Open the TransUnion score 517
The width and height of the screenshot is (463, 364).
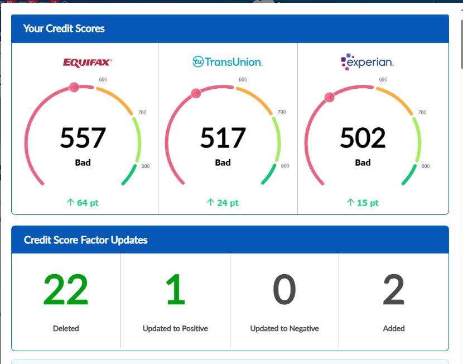[x=223, y=138]
